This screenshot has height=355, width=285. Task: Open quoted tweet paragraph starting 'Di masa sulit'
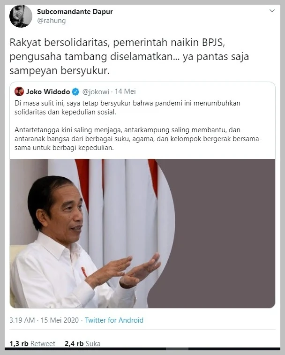tap(127, 107)
